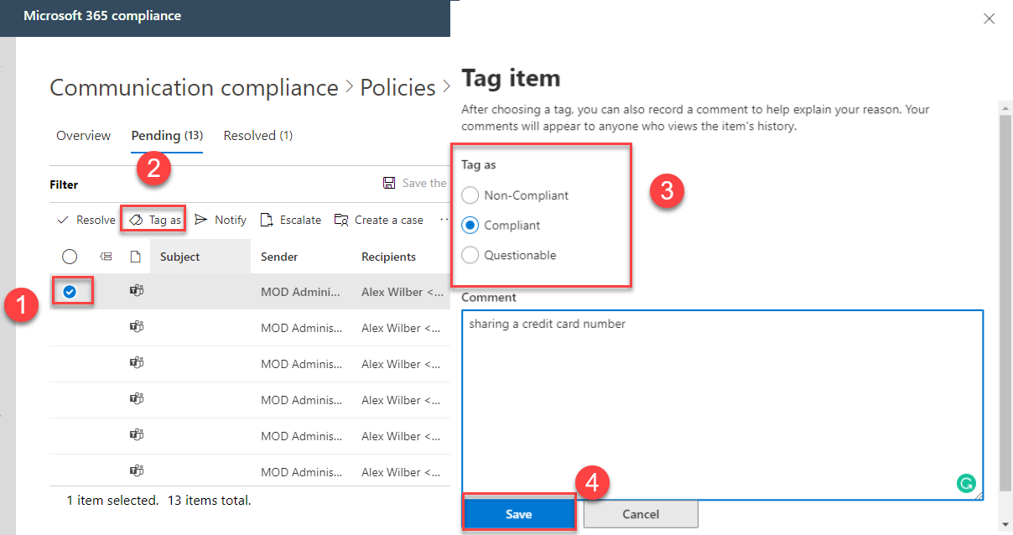
Task: Click the Grammarly icon in comment box
Action: point(966,483)
